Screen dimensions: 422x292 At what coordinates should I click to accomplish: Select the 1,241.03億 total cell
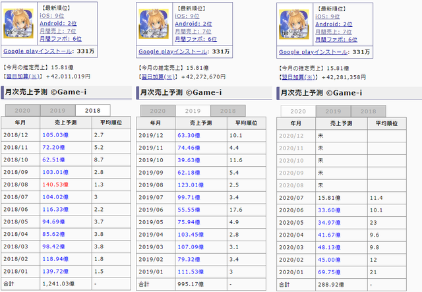click(x=66, y=284)
